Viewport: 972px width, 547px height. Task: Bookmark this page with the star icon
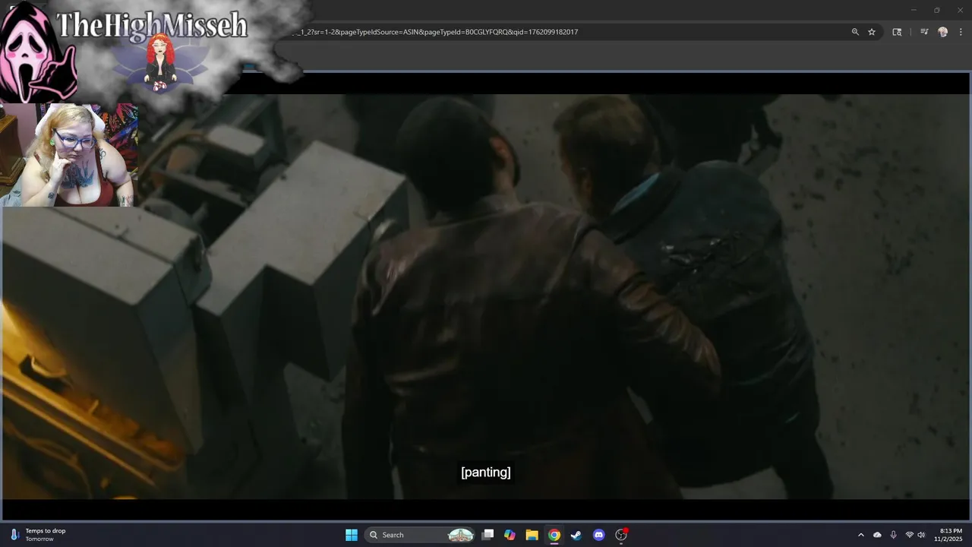click(x=872, y=32)
